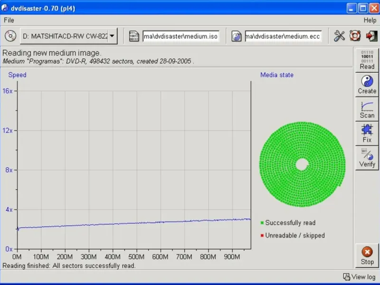Stop the current action
The width and height of the screenshot is (380, 285).
coord(367,256)
